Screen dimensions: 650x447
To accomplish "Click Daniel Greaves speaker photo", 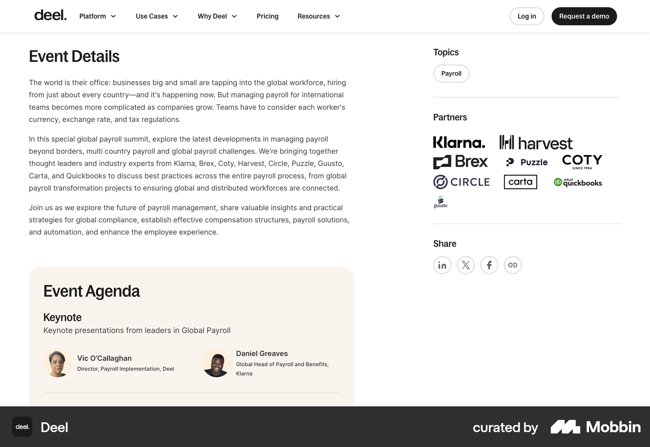I will click(x=217, y=363).
